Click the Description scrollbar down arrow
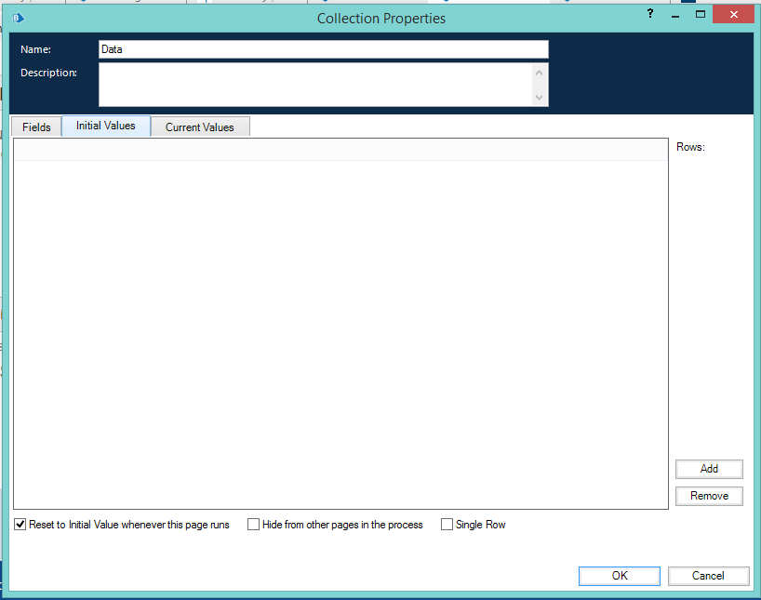 pyautogui.click(x=539, y=97)
